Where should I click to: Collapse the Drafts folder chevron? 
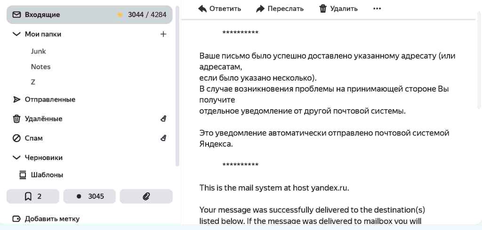(17, 158)
